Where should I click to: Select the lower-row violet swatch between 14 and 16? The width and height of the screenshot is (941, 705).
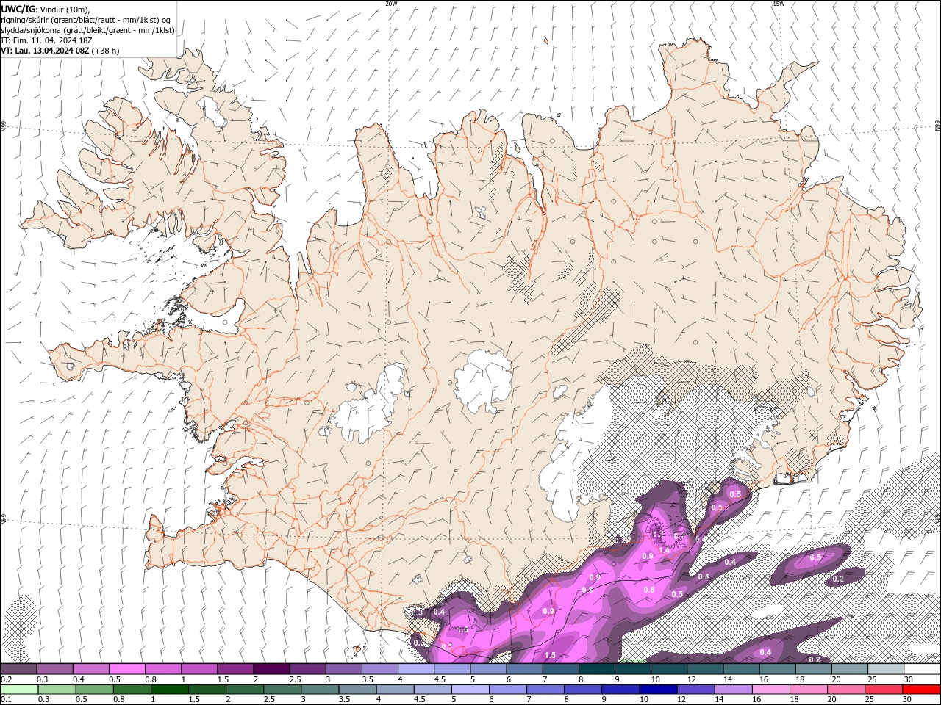point(732,690)
